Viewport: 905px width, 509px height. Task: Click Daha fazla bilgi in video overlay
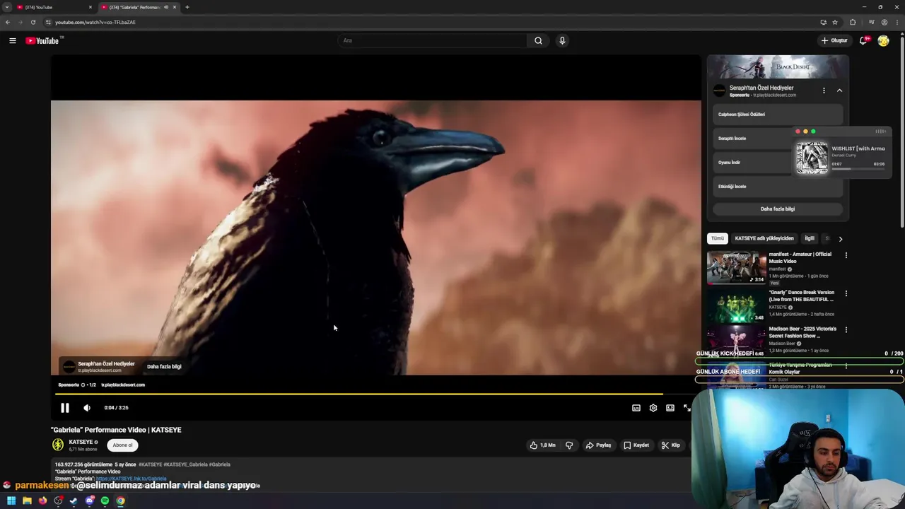click(164, 367)
